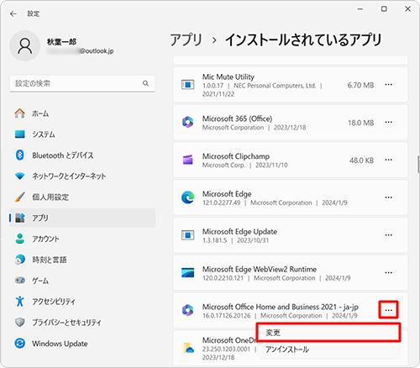Viewport: 420px width, 368px height.
Task: Click the 6.70 MB size value
Action: pos(360,85)
